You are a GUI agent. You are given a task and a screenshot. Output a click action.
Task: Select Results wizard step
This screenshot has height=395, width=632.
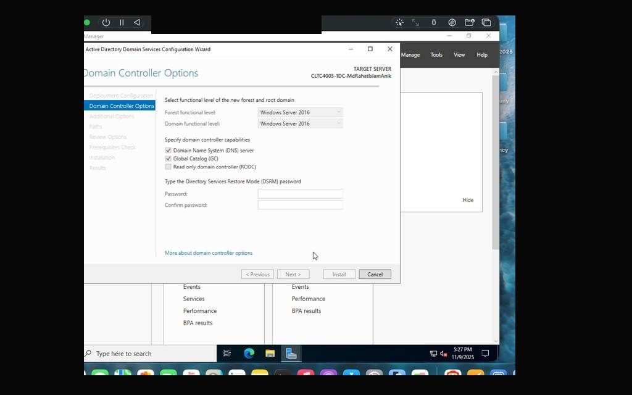coord(97,168)
